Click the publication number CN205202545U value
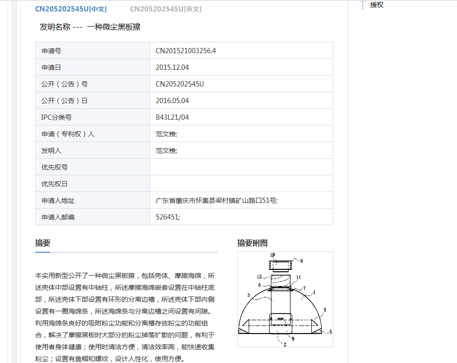Viewport: 457px width, 363px height. point(179,84)
